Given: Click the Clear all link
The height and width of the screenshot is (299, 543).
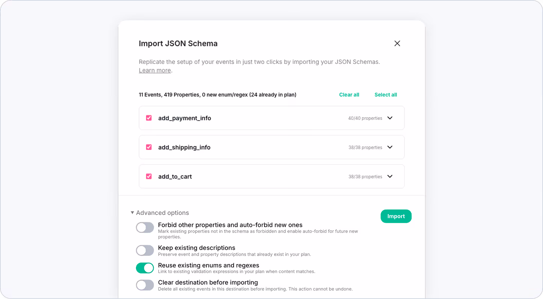Looking at the screenshot, I should point(349,95).
